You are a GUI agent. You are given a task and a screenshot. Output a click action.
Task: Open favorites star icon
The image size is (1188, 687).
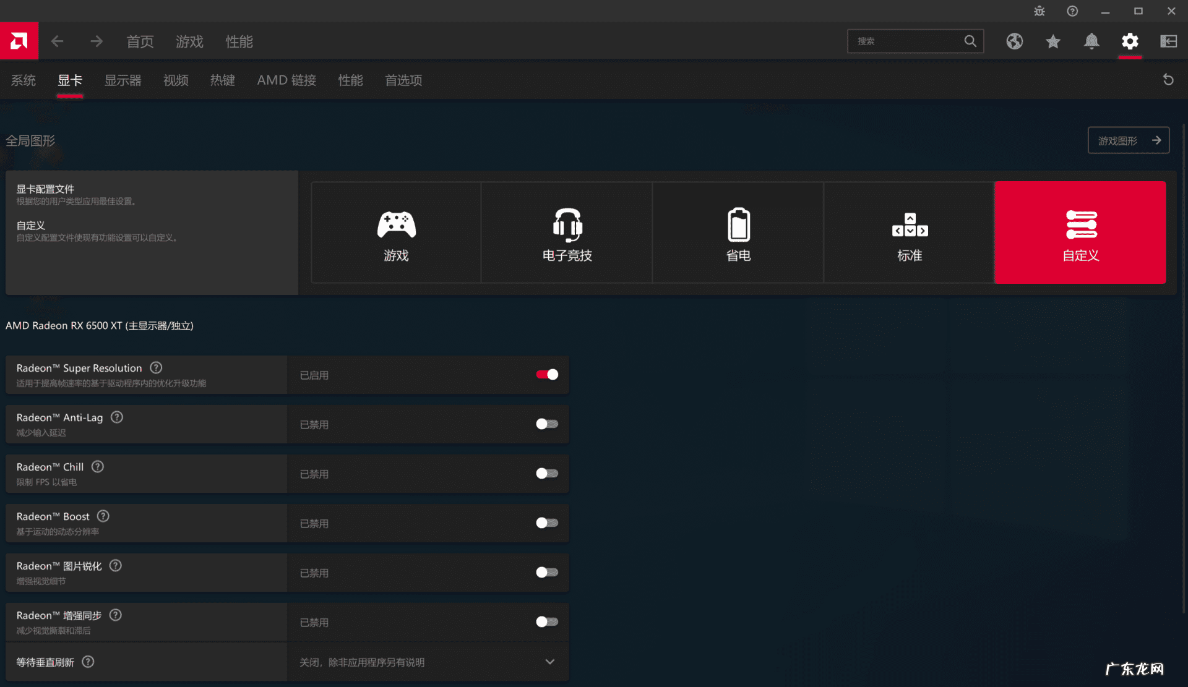tap(1052, 41)
